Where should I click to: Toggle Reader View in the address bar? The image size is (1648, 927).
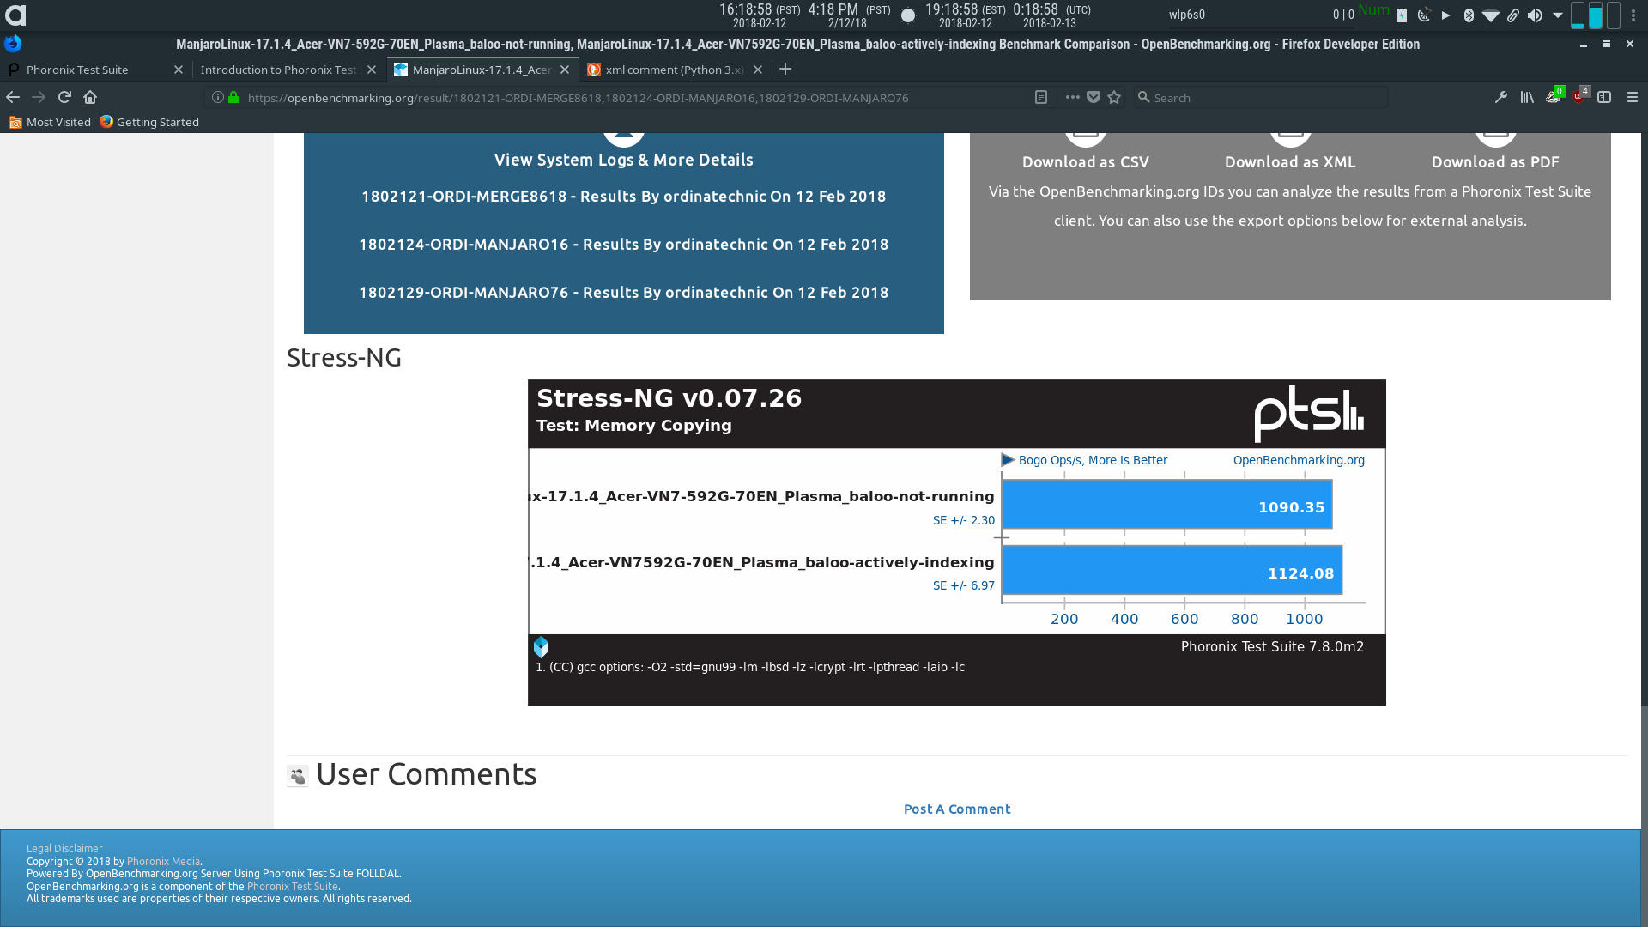(x=1041, y=98)
